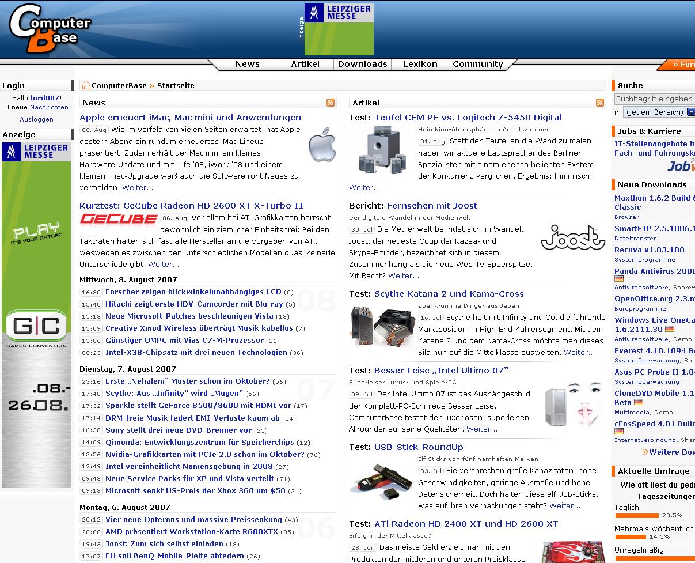The height and width of the screenshot is (563, 695).
Task: Click the lord007 username link
Action: pos(45,98)
